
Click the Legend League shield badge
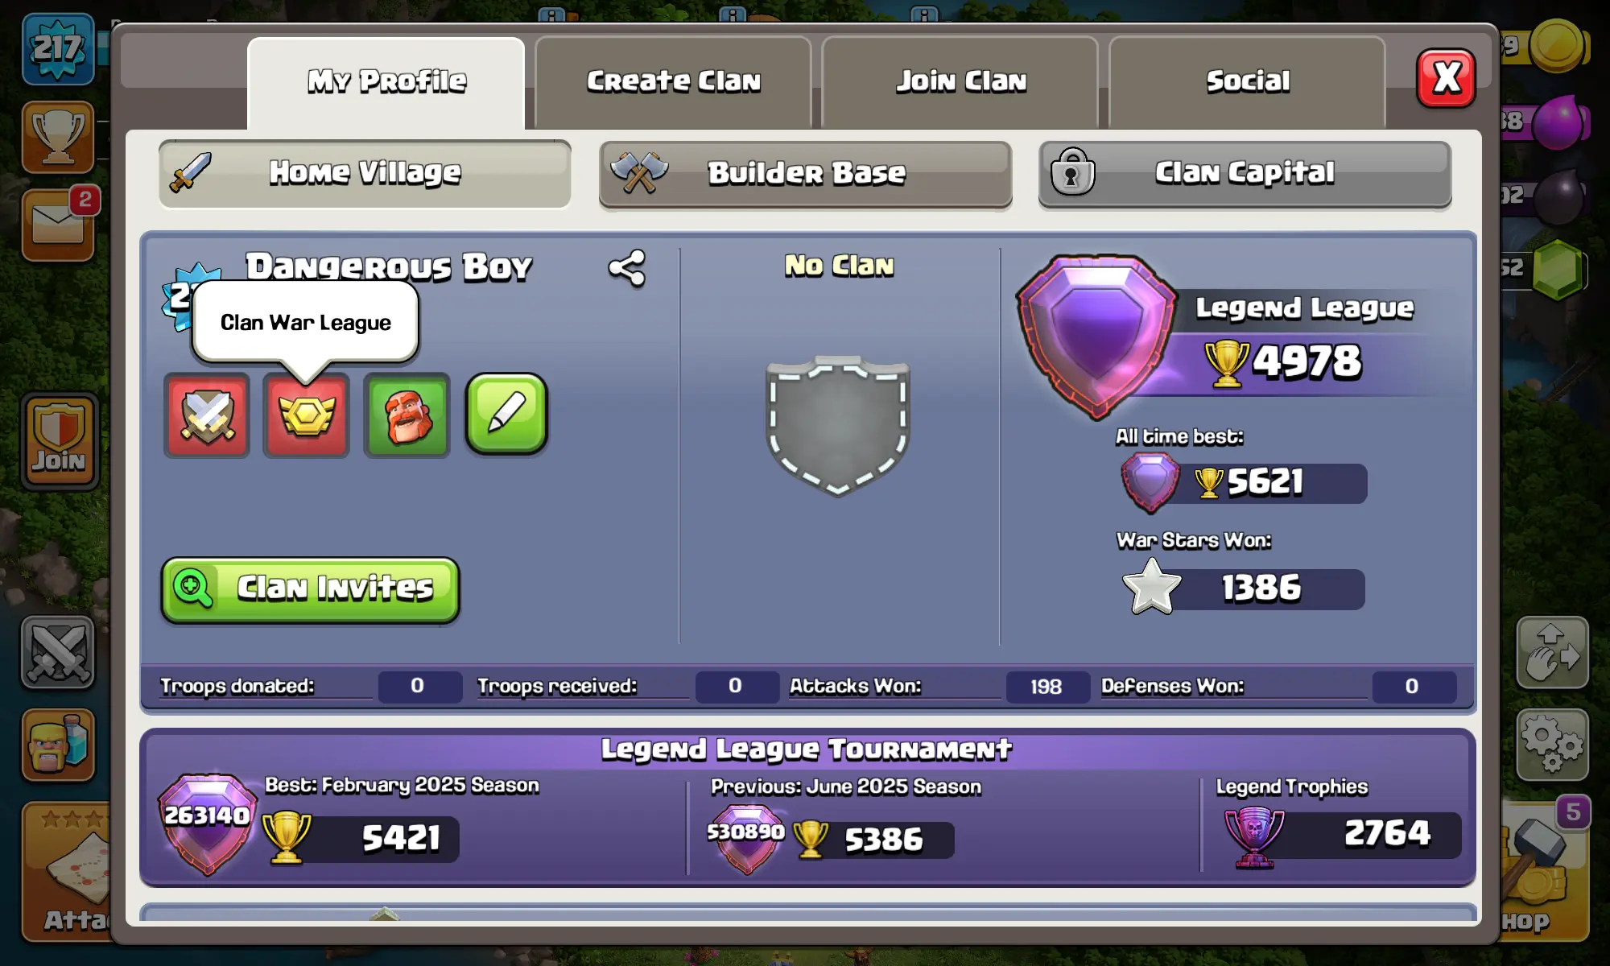pos(1096,336)
